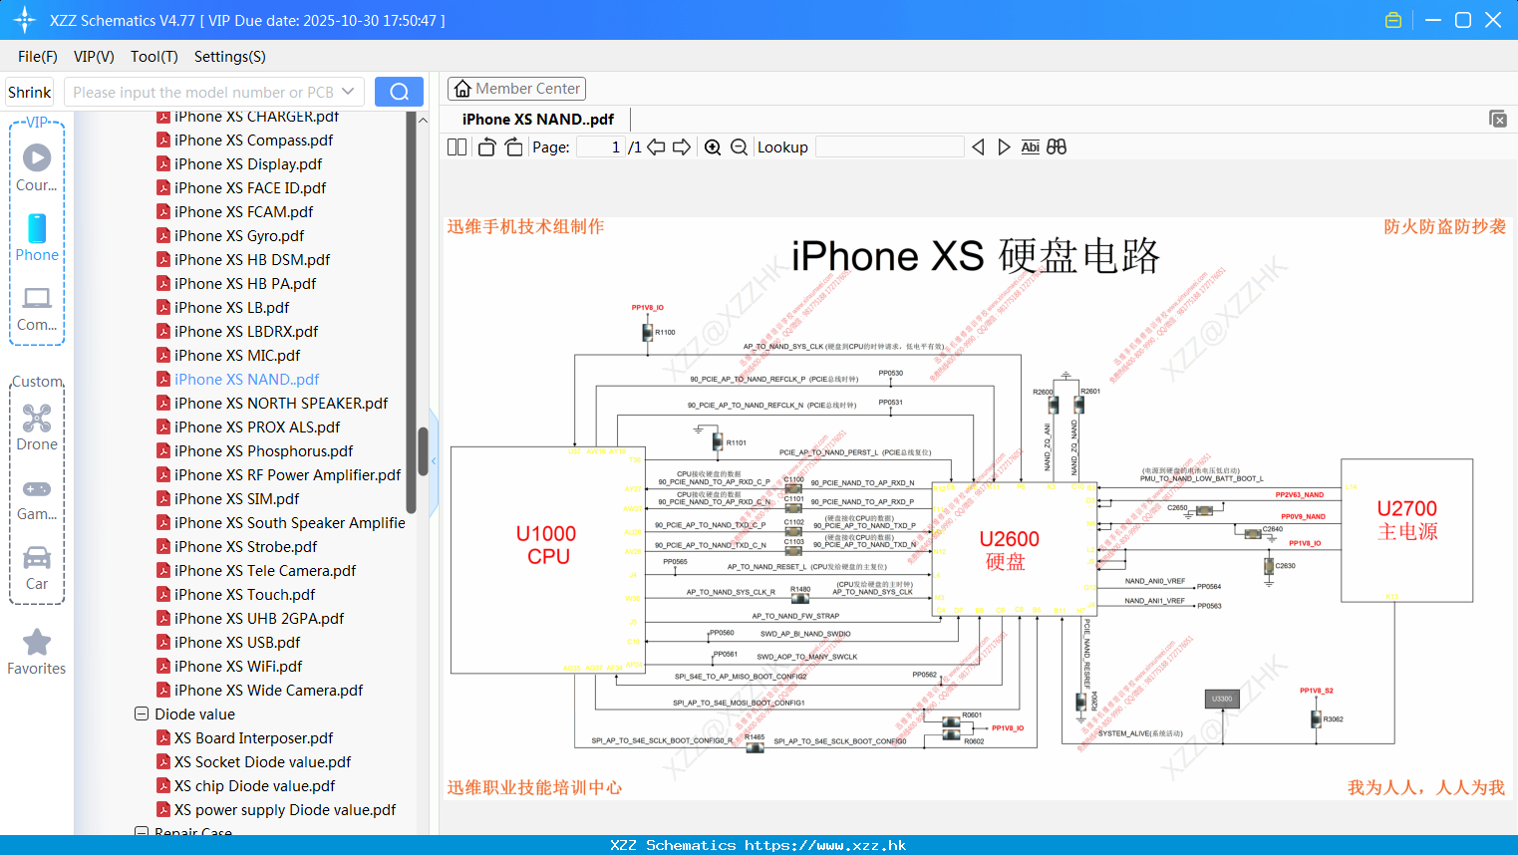Go to the next page arrow
The image size is (1518, 855).
tap(682, 147)
